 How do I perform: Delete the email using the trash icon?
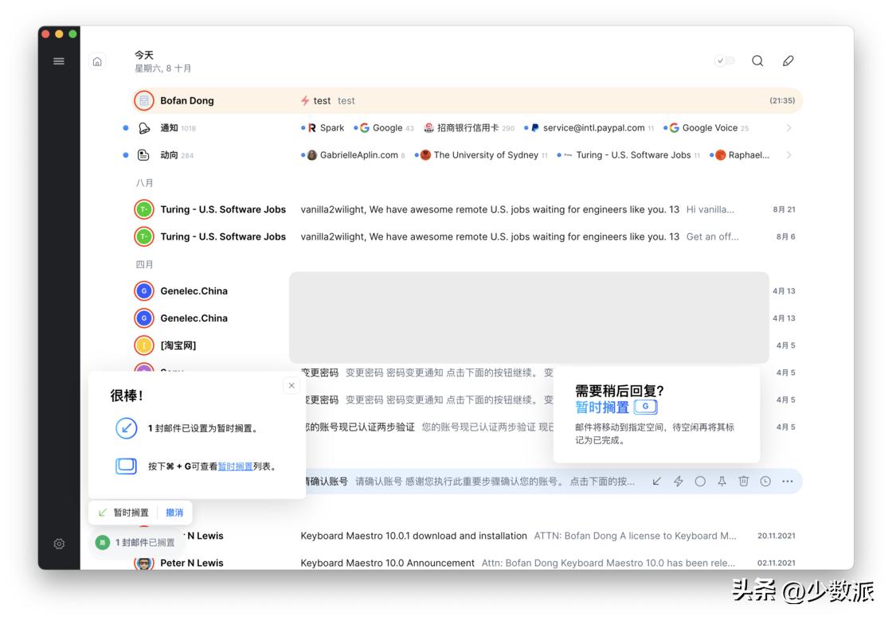tap(744, 481)
